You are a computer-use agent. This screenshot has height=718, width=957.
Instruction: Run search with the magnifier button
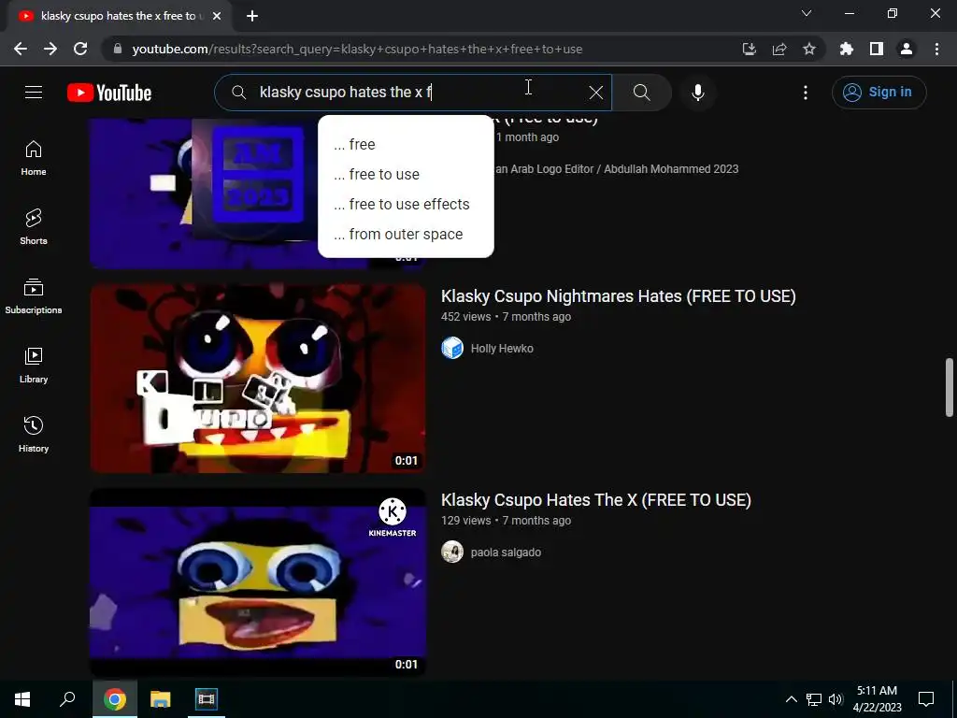[x=641, y=93]
